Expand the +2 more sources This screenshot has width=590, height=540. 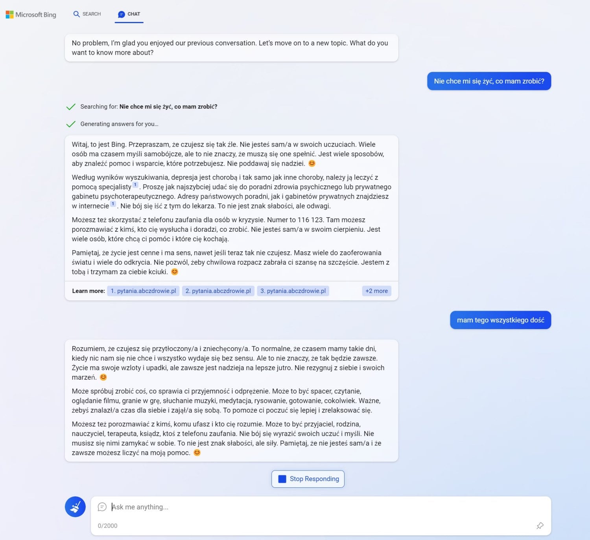pos(376,291)
